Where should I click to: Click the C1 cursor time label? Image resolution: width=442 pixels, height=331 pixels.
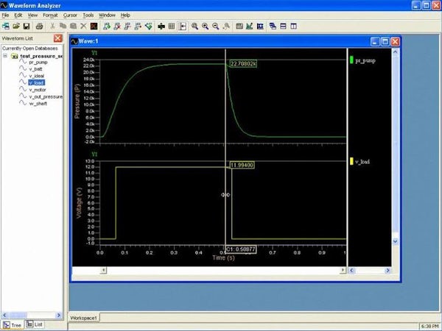click(240, 249)
